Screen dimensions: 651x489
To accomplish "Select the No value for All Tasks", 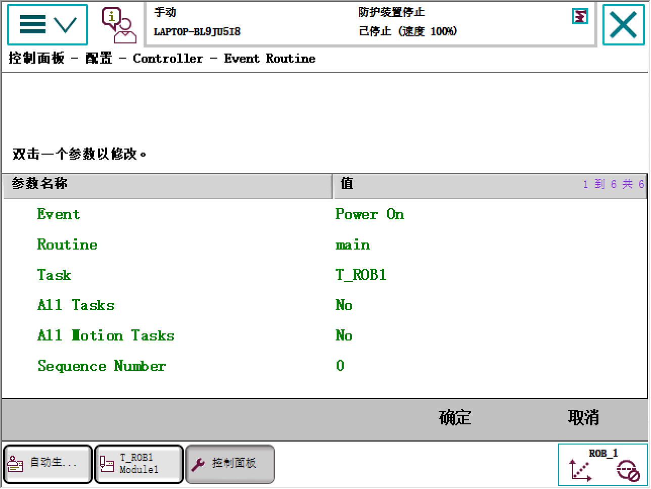I will pyautogui.click(x=344, y=305).
